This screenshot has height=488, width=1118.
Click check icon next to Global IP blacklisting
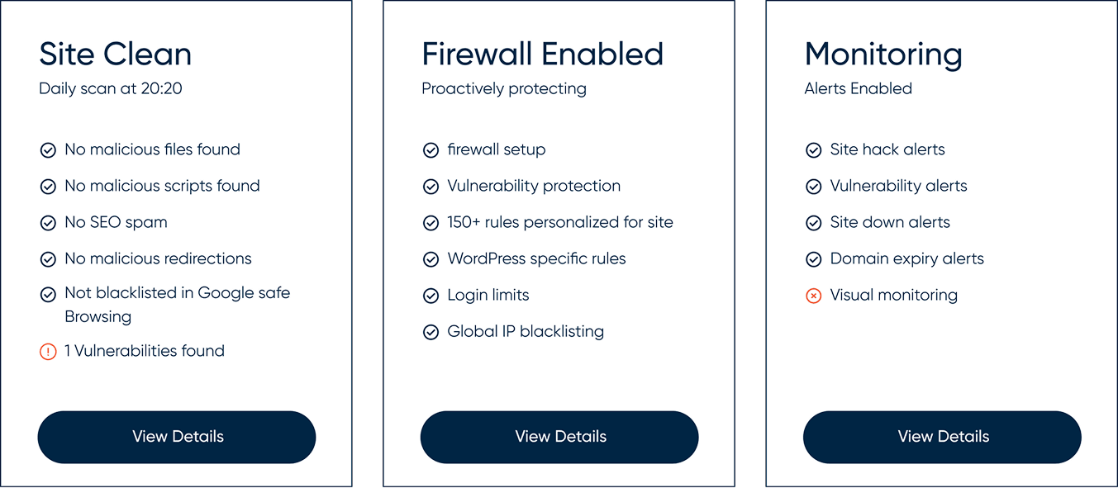coord(431,332)
